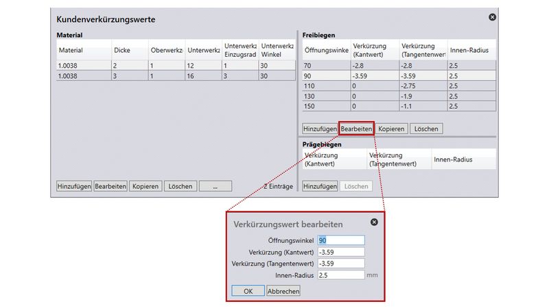
Task: Click the highlighted Bearbeiten button in Freibiegen
Action: click(356, 129)
